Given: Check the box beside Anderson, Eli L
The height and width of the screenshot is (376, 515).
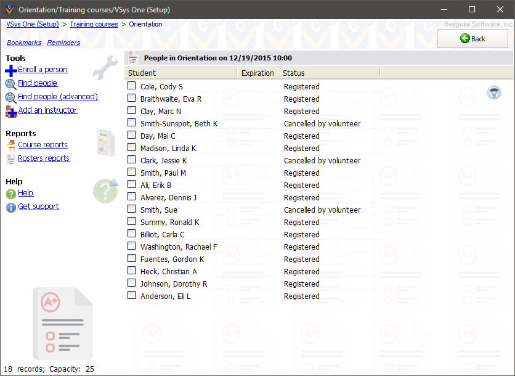Looking at the screenshot, I should tap(131, 296).
